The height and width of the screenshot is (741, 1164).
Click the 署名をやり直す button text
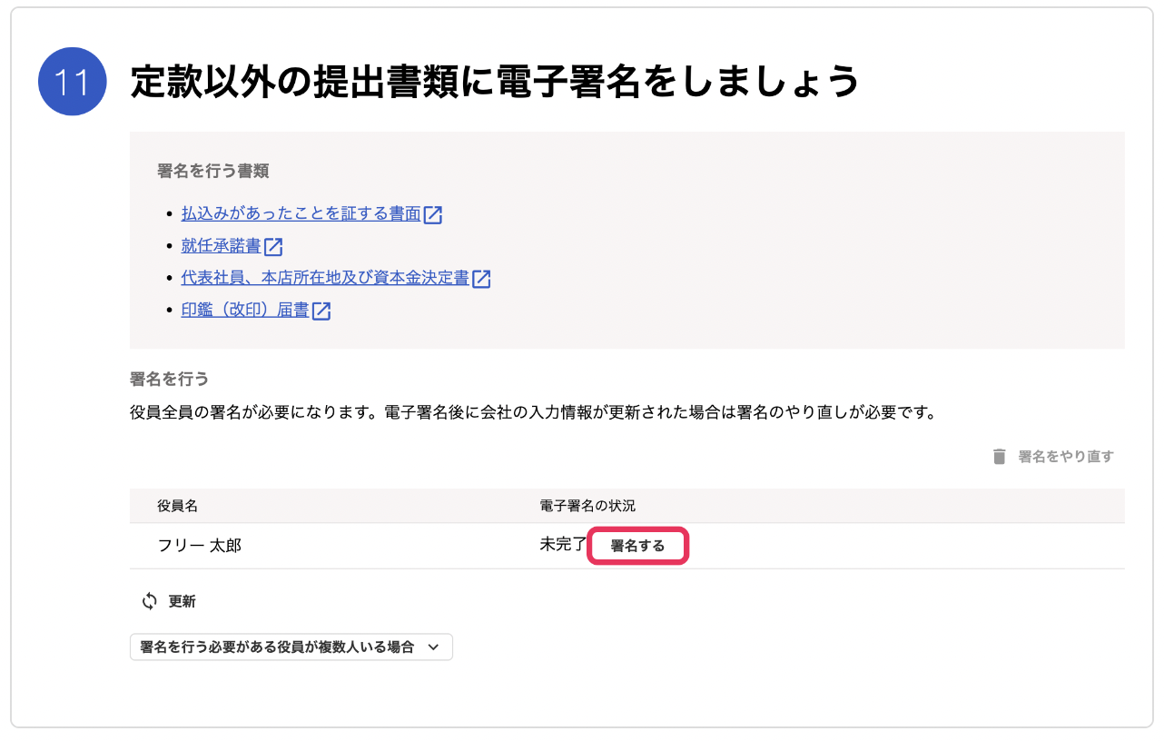pyautogui.click(x=1066, y=457)
